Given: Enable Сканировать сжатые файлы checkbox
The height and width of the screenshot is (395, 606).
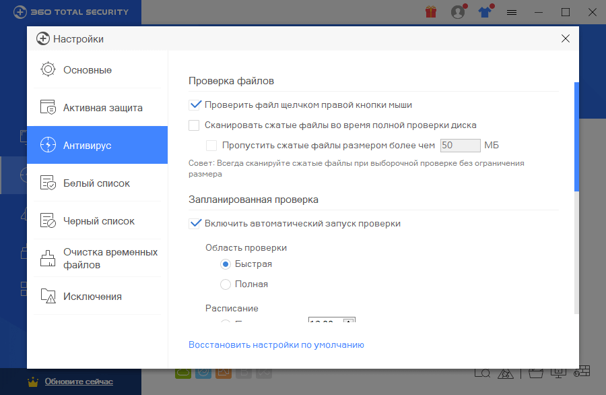Looking at the screenshot, I should (x=195, y=125).
